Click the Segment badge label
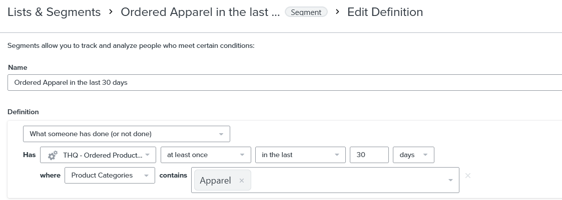562x200 pixels. (306, 12)
